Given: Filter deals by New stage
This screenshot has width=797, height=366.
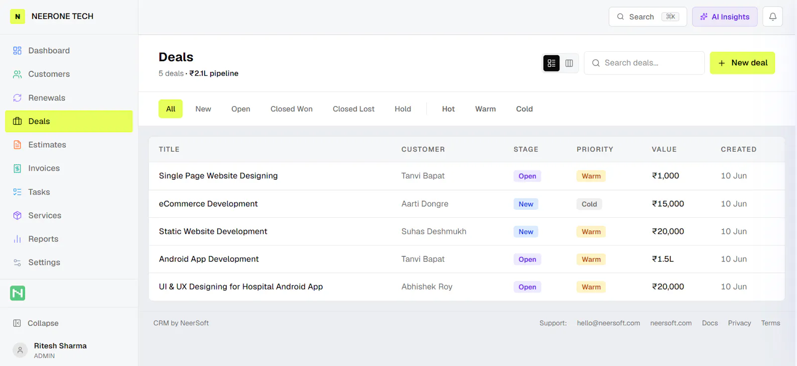Looking at the screenshot, I should pos(203,109).
